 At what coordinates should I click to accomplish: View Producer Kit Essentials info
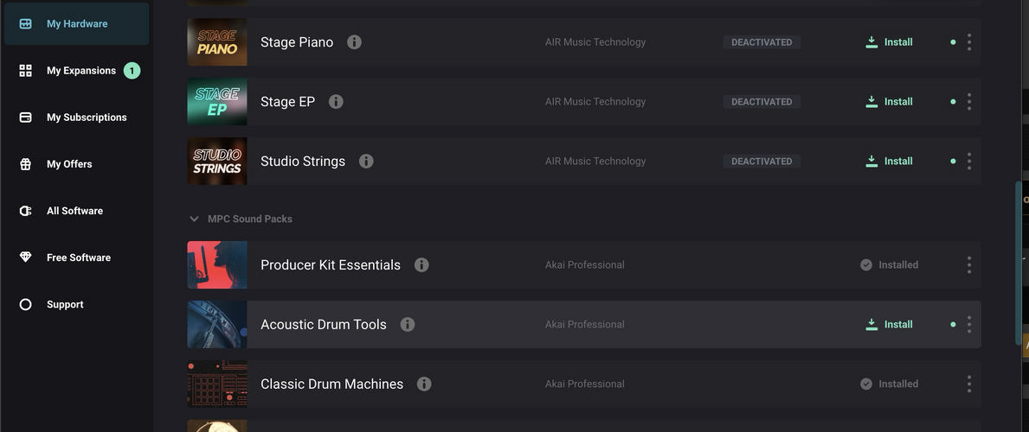tap(421, 265)
